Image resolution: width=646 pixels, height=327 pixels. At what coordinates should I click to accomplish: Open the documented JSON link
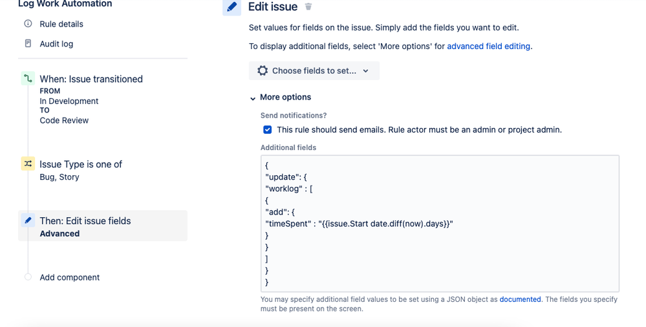520,300
